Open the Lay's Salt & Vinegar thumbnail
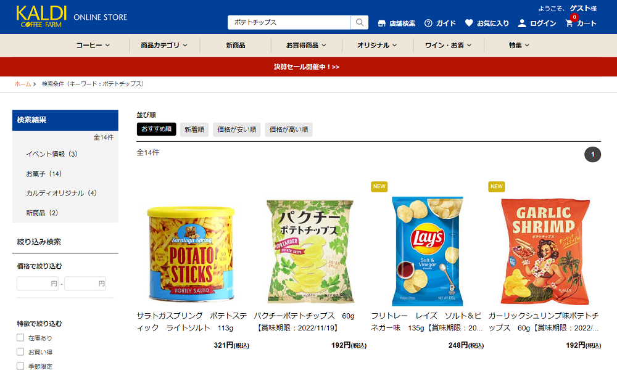Image resolution: width=617 pixels, height=373 pixels. (428, 251)
